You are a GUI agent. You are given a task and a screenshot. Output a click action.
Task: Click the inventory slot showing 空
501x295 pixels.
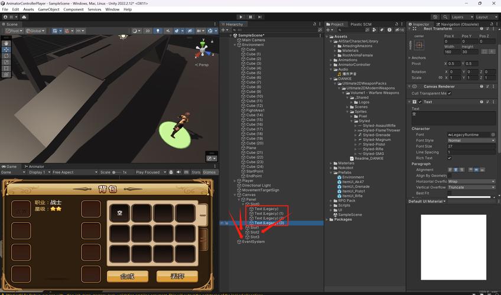coord(119,213)
